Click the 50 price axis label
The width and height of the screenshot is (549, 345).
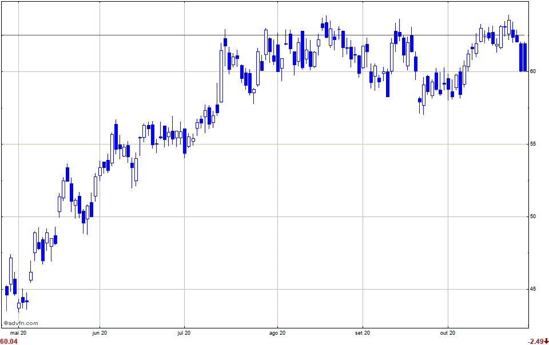pyautogui.click(x=533, y=216)
